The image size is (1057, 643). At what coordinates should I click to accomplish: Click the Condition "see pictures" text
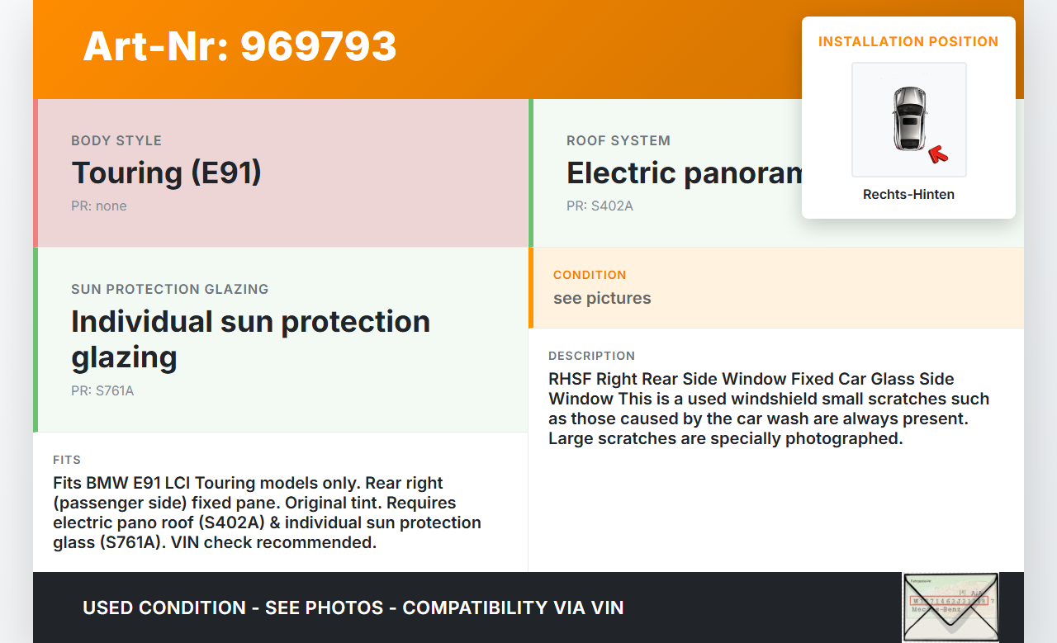pyautogui.click(x=602, y=298)
